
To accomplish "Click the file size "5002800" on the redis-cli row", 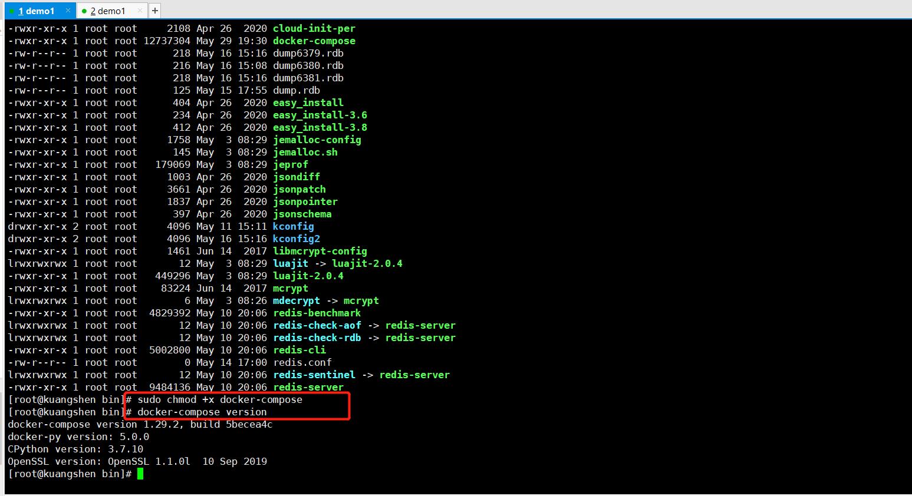I will pos(170,350).
